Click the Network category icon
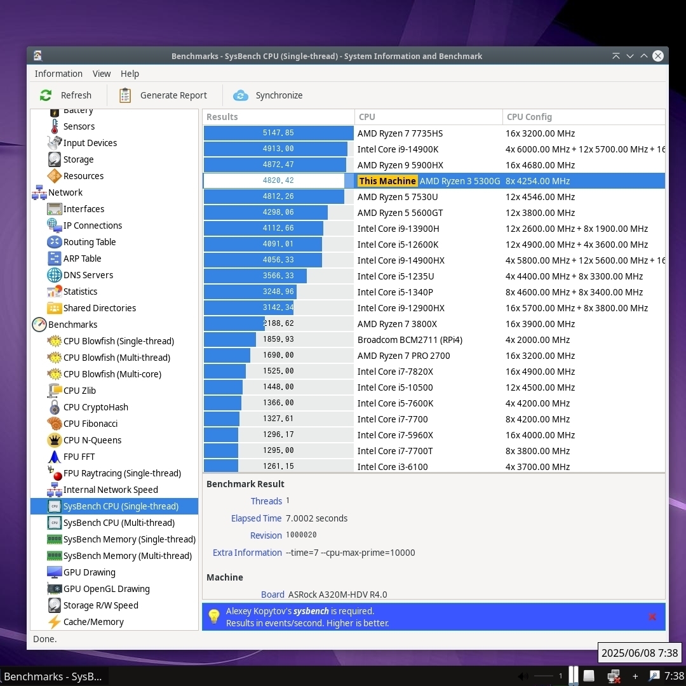Viewport: 686px width, 686px height. [x=39, y=192]
